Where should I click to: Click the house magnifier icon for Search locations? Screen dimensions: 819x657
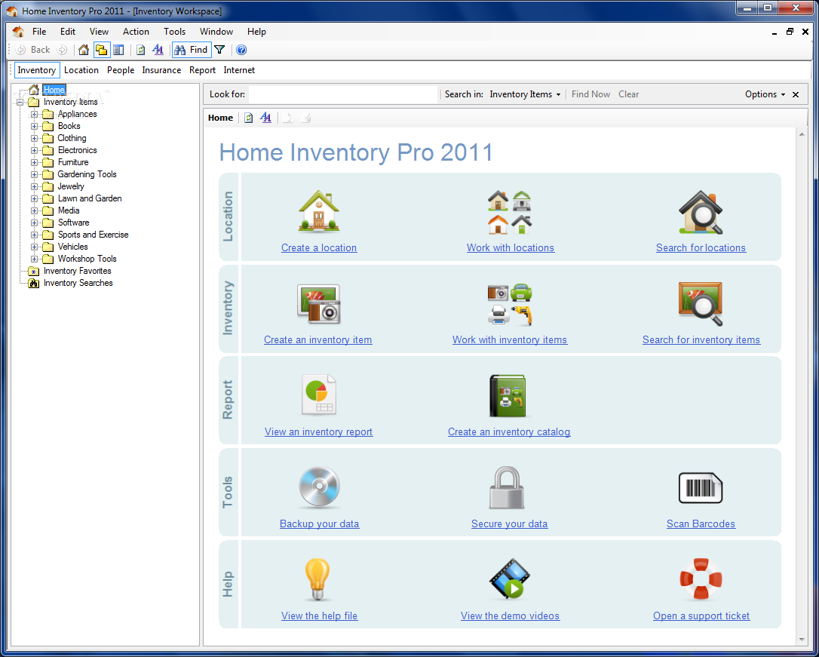pos(701,212)
